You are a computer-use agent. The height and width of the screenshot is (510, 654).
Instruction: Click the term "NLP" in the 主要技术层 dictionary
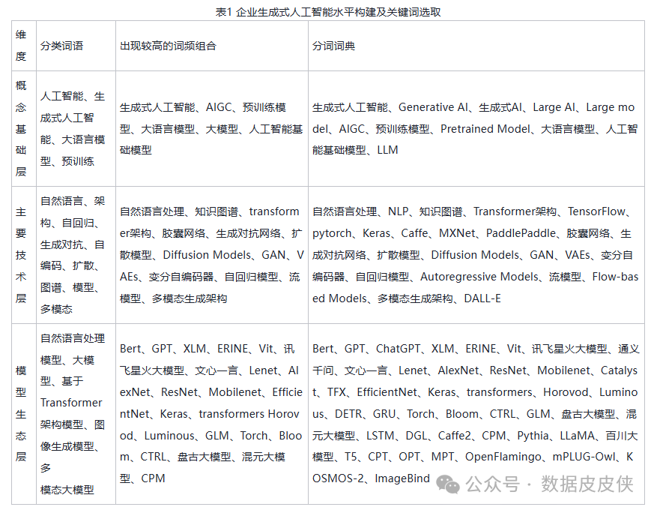coord(399,211)
